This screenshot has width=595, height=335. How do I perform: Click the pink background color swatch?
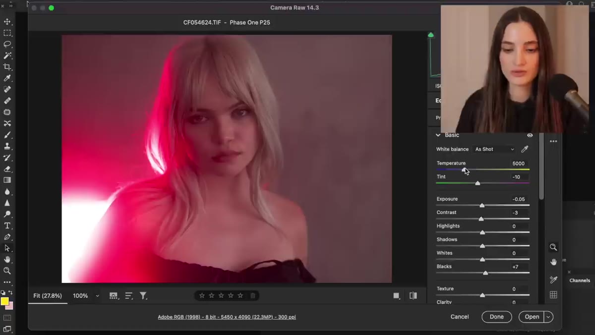click(10, 306)
